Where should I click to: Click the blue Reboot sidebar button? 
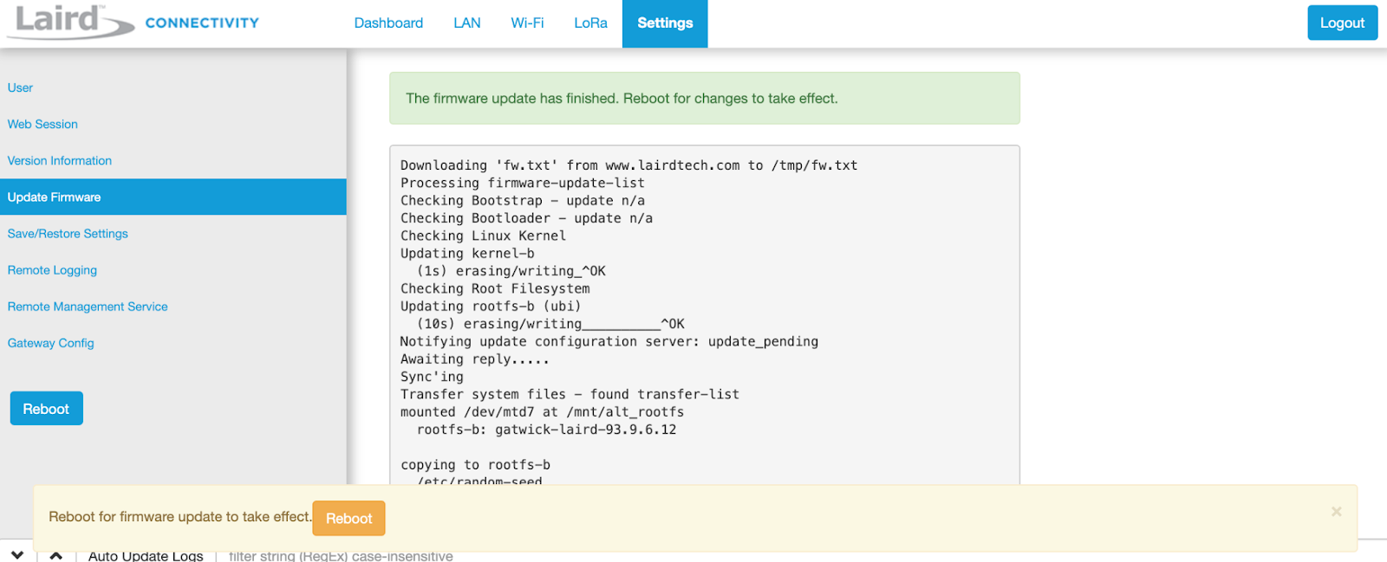[x=46, y=409]
